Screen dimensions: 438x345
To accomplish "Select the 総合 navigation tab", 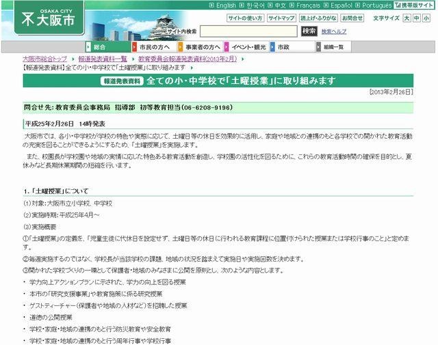I will [100, 47].
